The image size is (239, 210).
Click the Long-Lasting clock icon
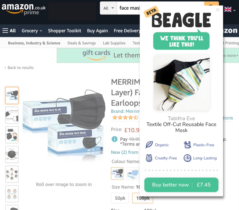(x=187, y=158)
